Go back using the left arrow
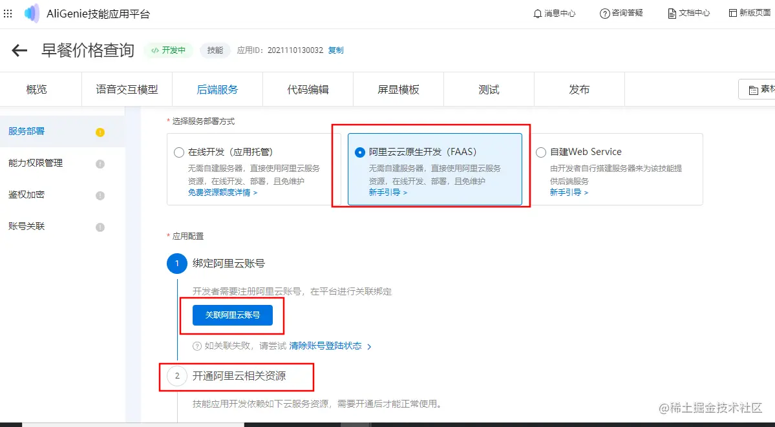 point(19,50)
